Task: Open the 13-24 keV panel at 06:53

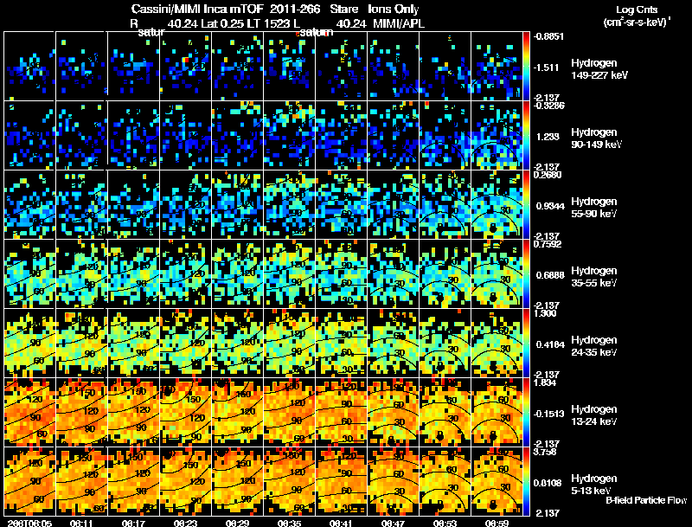Action: [445, 413]
